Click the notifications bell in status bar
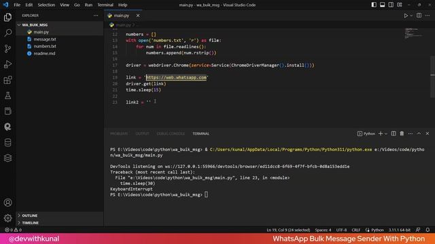 pos(428,230)
